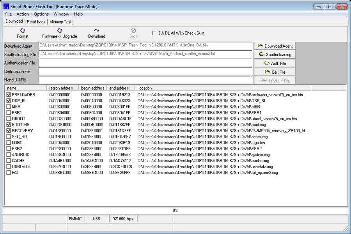Screen dimensions: 351x234
Task: Click the Scatter-loading File path field
Action: [x=145, y=54]
